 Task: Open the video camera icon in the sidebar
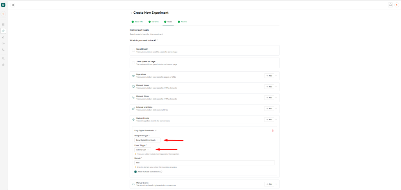3,43
